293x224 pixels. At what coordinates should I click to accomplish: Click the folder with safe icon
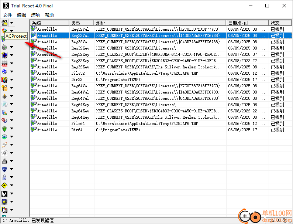coord(4,210)
